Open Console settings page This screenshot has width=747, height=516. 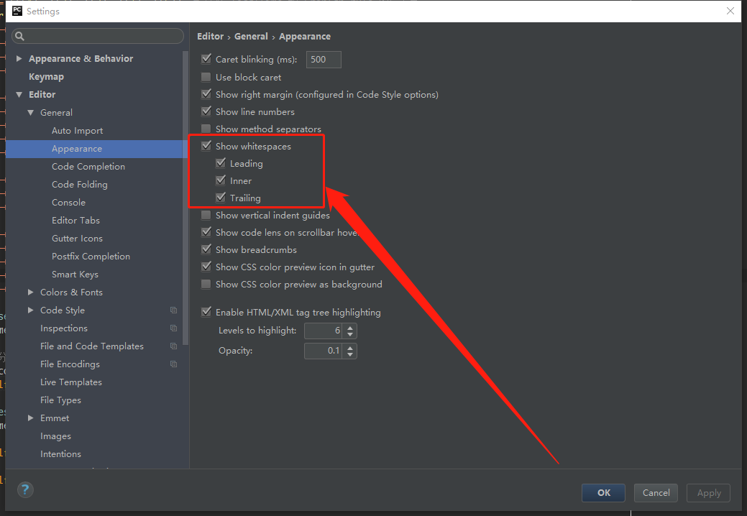[x=68, y=203]
